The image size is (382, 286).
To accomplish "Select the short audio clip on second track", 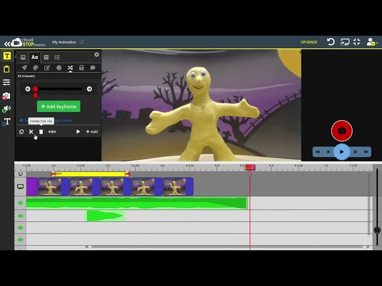I will coord(106,216).
